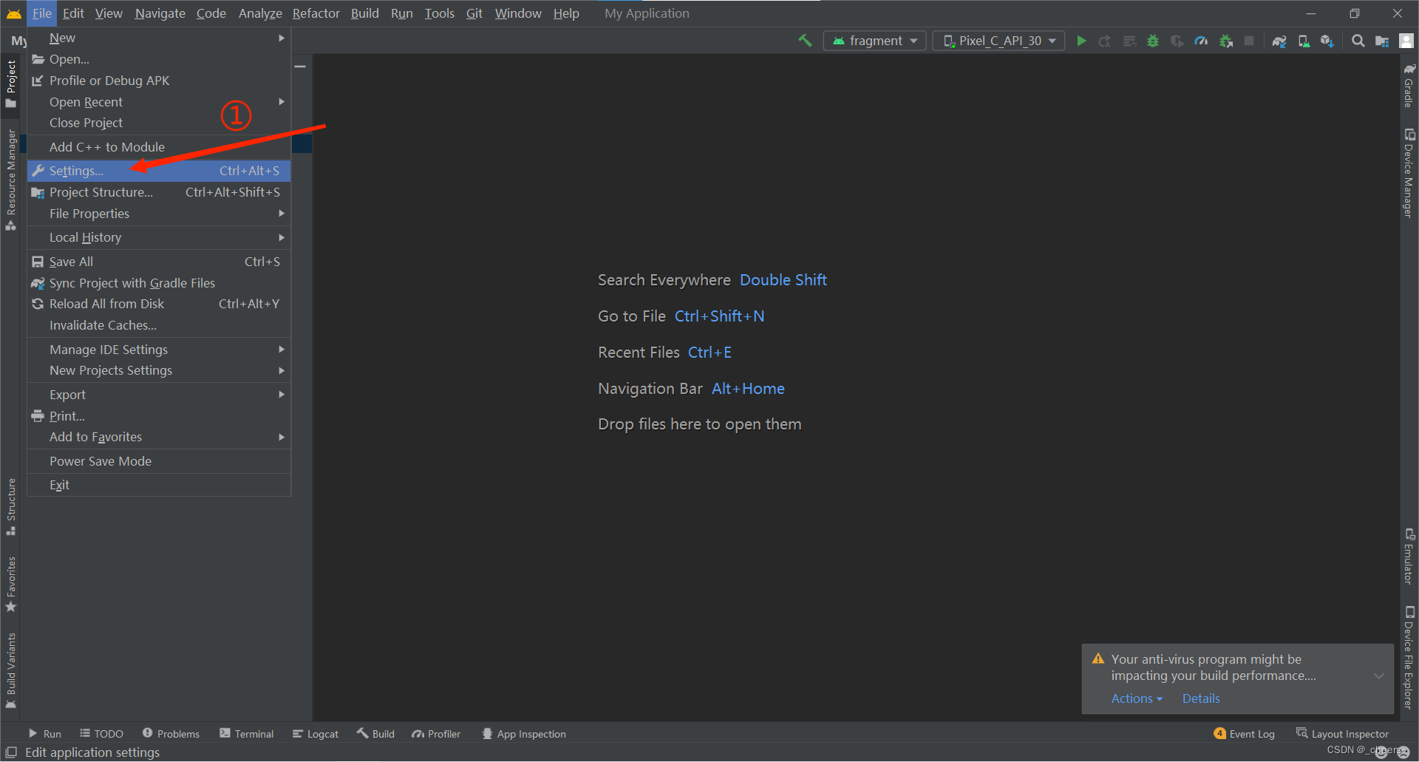The width and height of the screenshot is (1419, 762).
Task: Open the fragment run configuration dropdown
Action: 874,41
